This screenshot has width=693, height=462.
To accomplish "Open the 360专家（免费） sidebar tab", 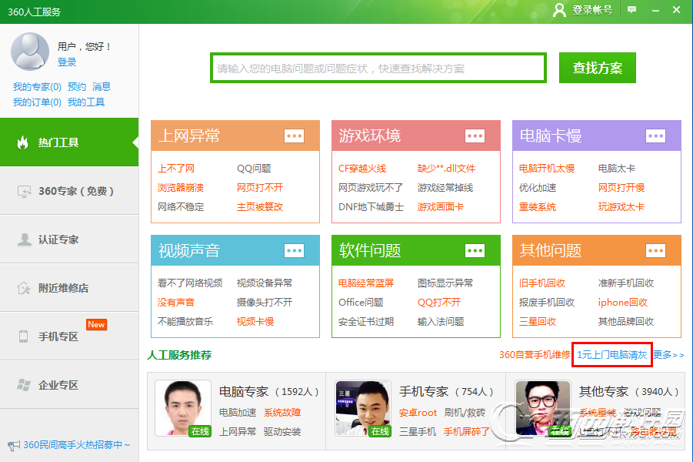I will (69, 191).
